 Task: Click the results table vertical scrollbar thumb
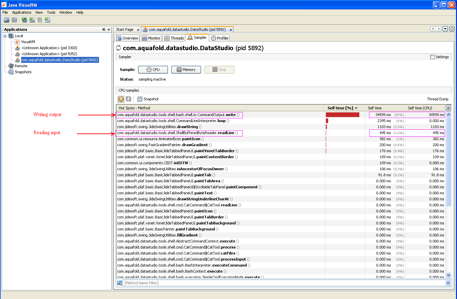coord(449,161)
